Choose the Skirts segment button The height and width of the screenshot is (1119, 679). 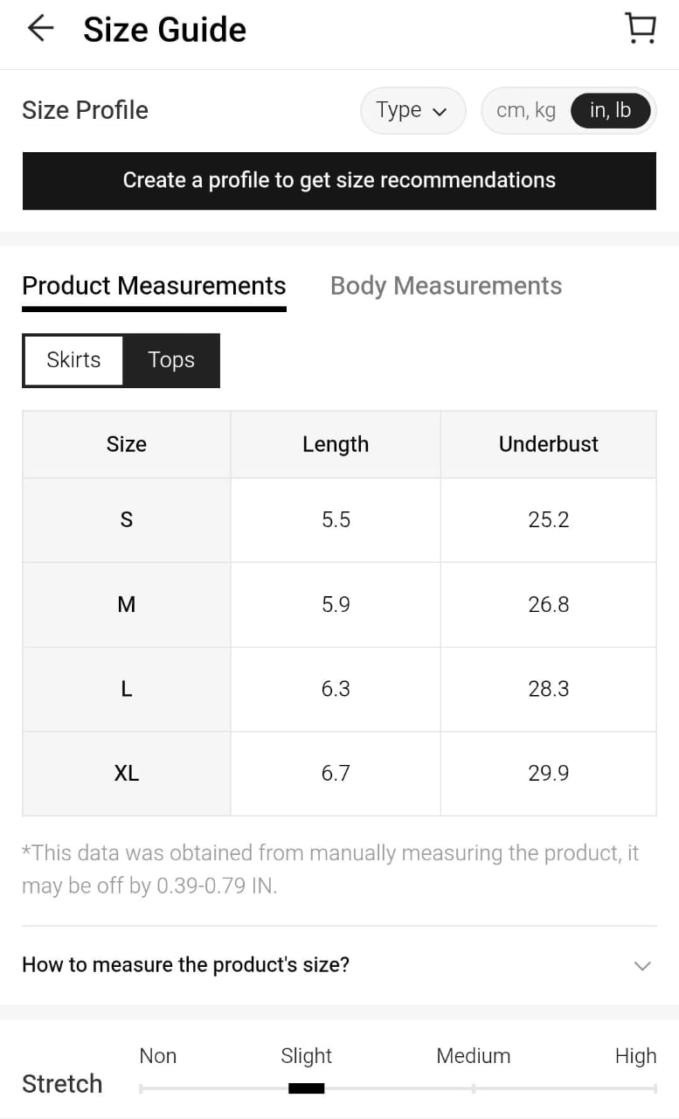click(73, 360)
